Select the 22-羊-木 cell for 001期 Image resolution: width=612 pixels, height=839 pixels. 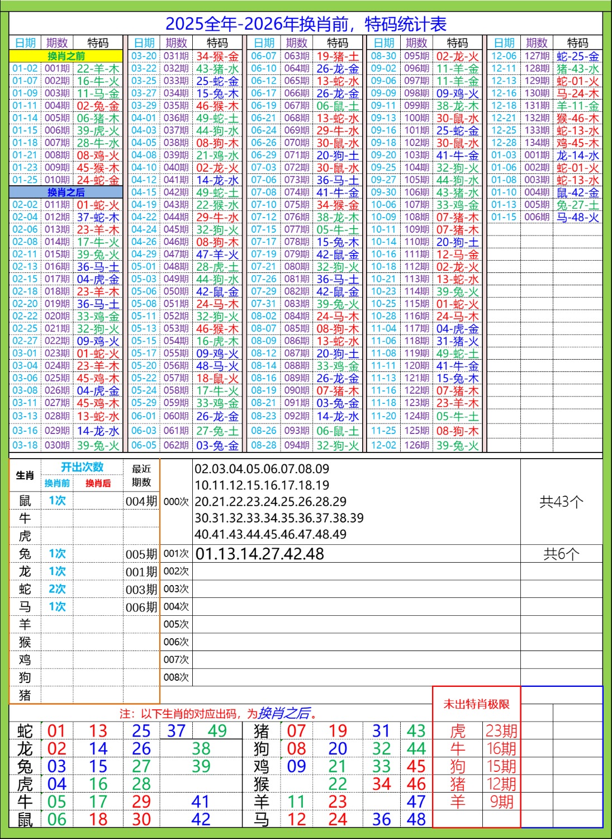pyautogui.click(x=98, y=69)
